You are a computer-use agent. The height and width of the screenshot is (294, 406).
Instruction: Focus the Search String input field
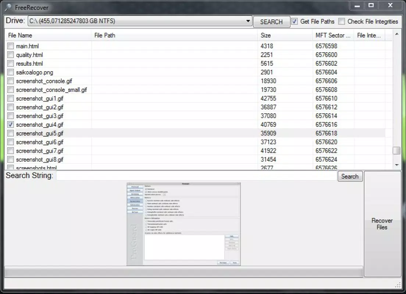(x=197, y=176)
